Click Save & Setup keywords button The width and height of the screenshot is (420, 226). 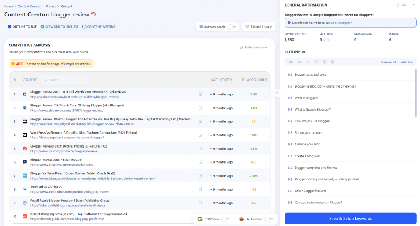point(351,219)
